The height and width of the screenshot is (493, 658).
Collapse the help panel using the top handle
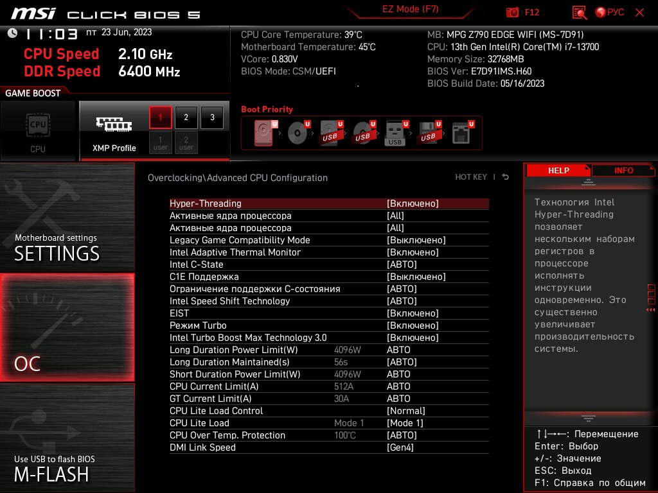pos(589,182)
